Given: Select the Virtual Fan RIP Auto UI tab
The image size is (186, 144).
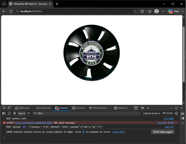Looking at the screenshot, I should (x=31, y=4).
